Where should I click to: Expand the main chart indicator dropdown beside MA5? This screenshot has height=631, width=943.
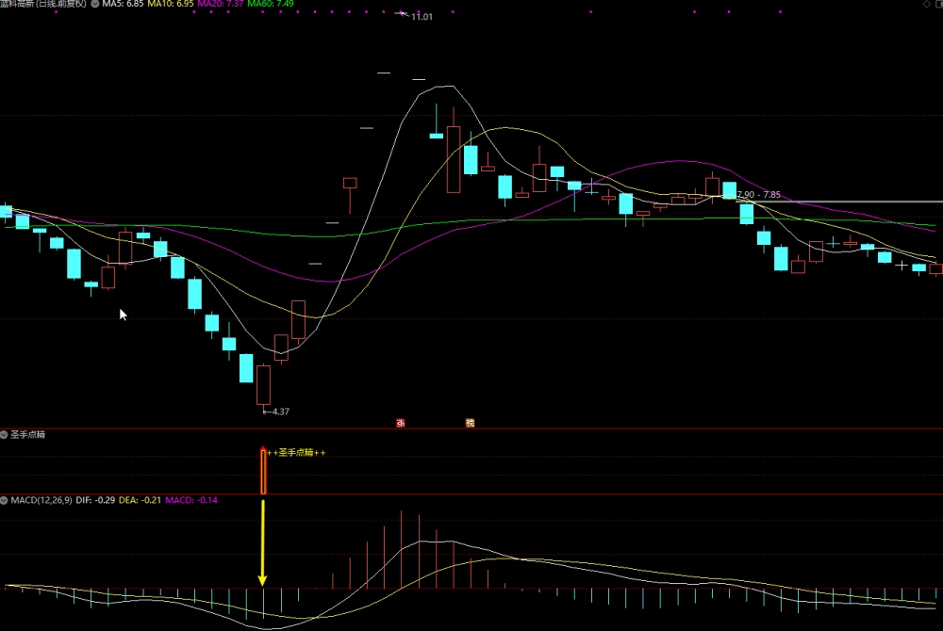[95, 4]
